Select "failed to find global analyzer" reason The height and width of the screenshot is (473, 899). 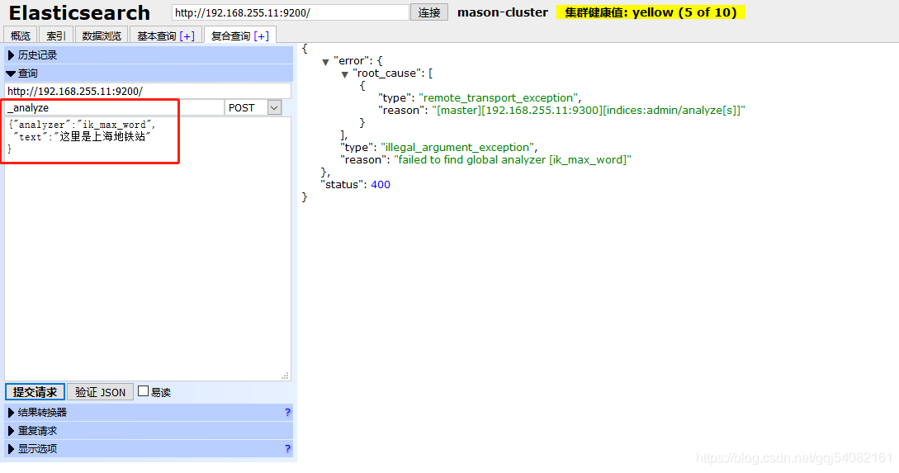click(x=513, y=160)
